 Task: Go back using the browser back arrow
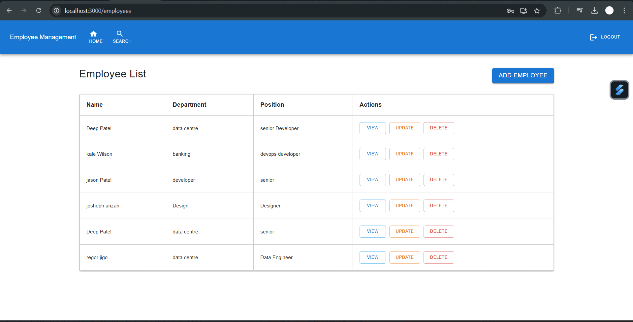coord(9,11)
